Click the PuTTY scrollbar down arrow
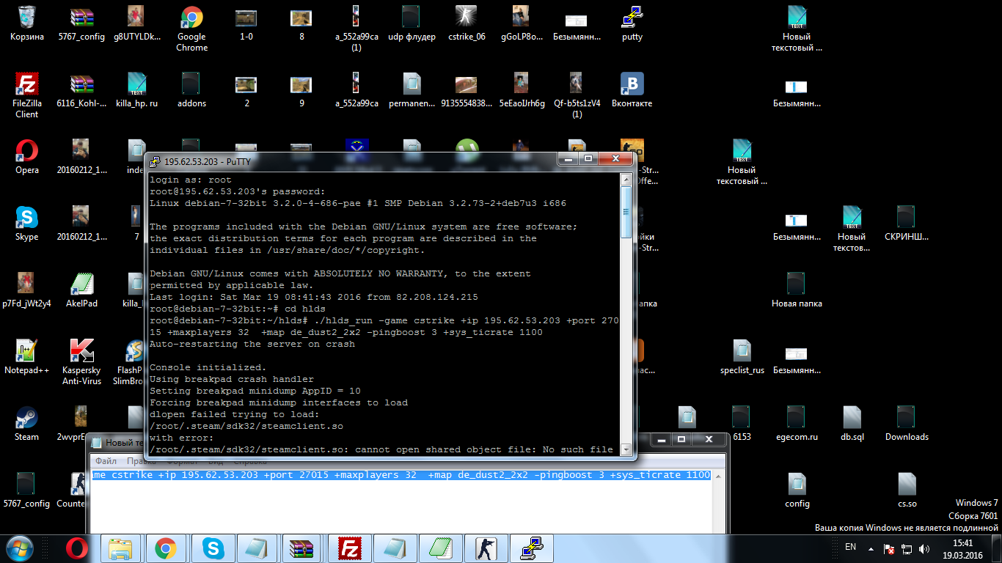The height and width of the screenshot is (563, 1002). click(x=626, y=449)
